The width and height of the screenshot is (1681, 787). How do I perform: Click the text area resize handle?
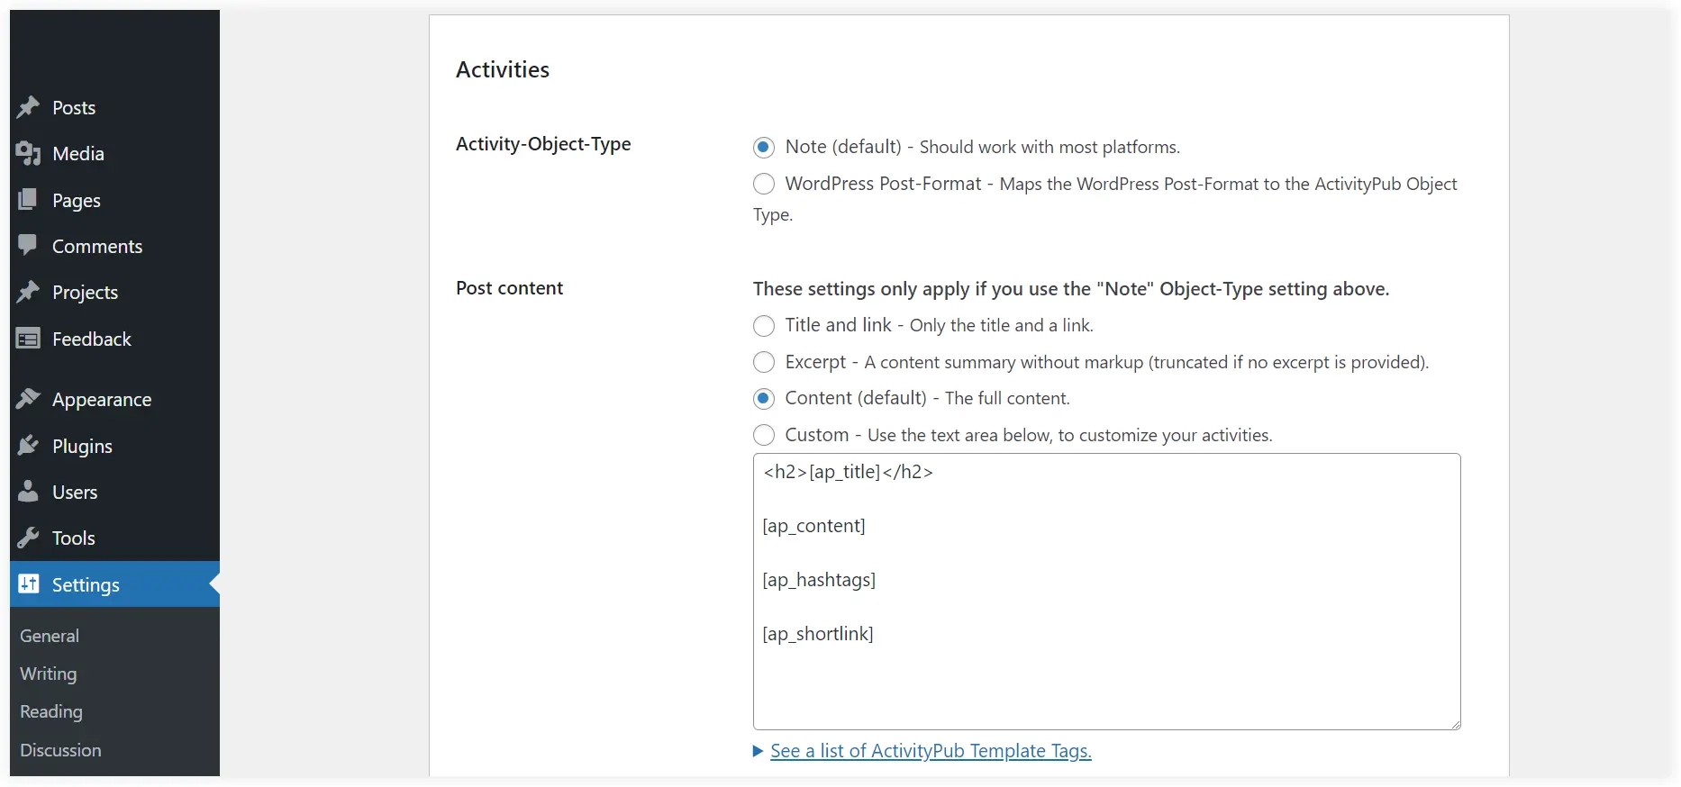[x=1454, y=723]
